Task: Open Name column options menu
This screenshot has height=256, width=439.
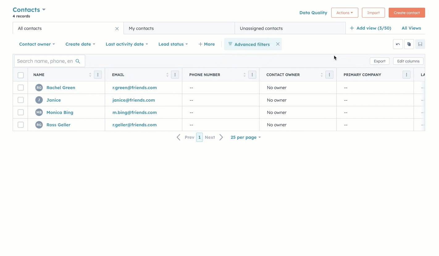Action: 98,75
